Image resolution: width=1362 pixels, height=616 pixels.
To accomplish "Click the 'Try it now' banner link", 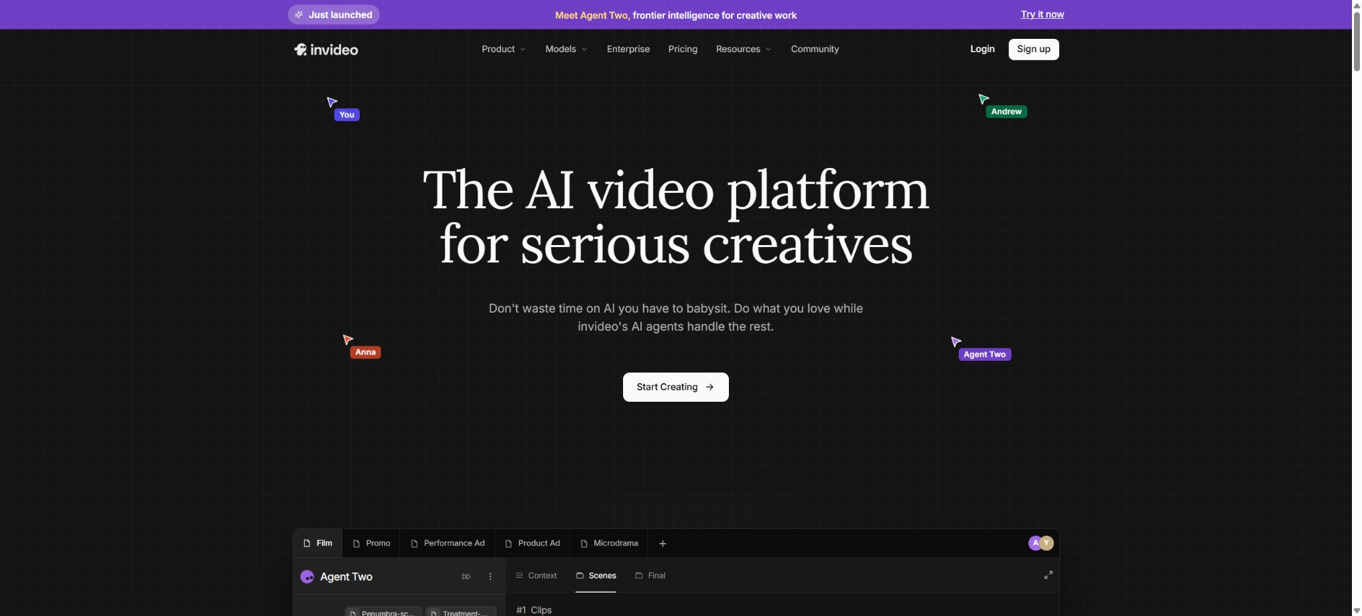I will (1042, 14).
